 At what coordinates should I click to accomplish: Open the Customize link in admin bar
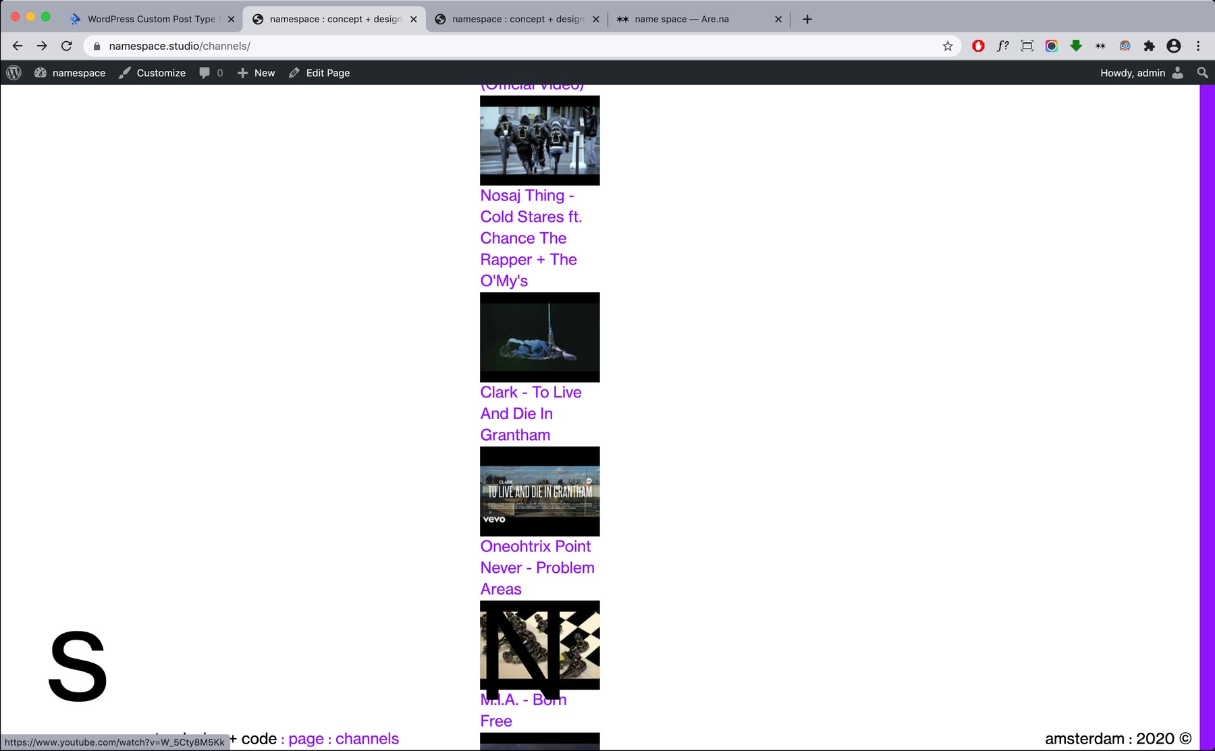pyautogui.click(x=153, y=73)
